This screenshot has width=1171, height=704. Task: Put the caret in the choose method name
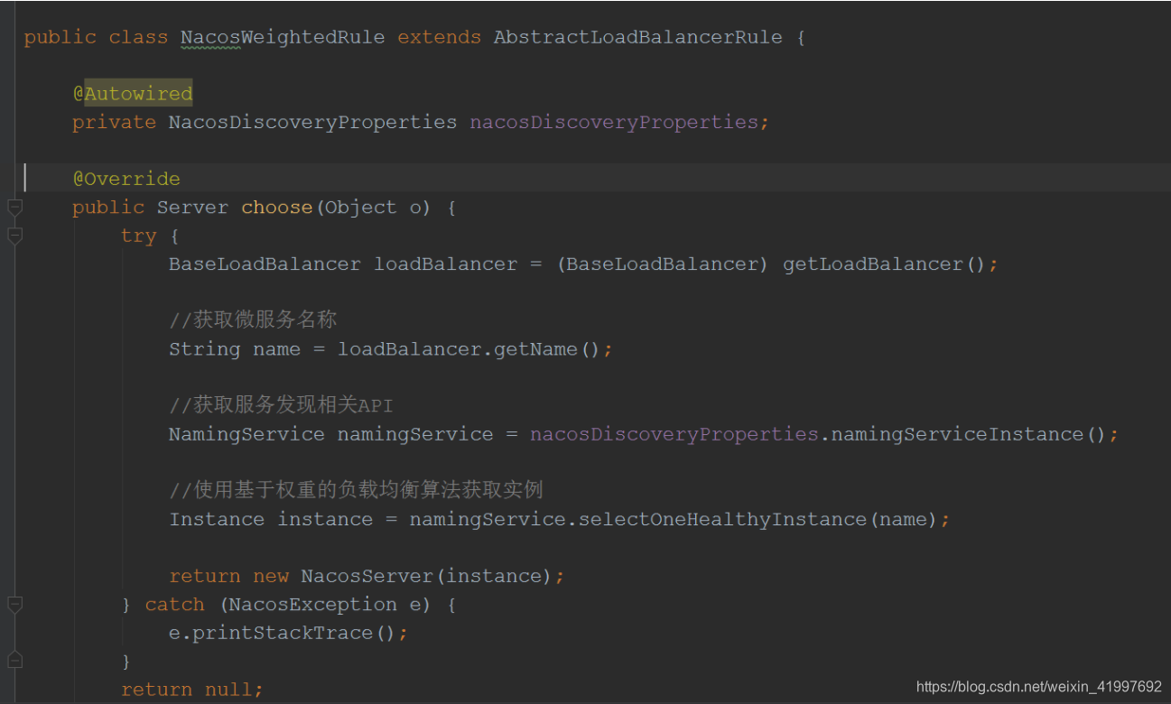(277, 208)
